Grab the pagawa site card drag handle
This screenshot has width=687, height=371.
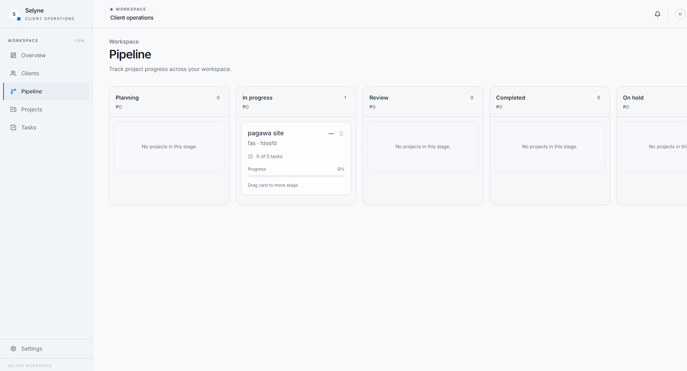pos(341,134)
